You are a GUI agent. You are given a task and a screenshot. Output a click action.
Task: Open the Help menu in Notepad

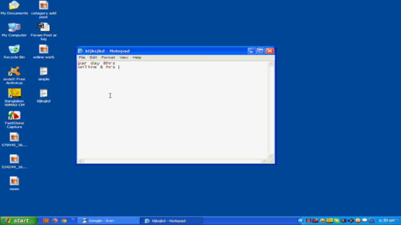pos(137,57)
